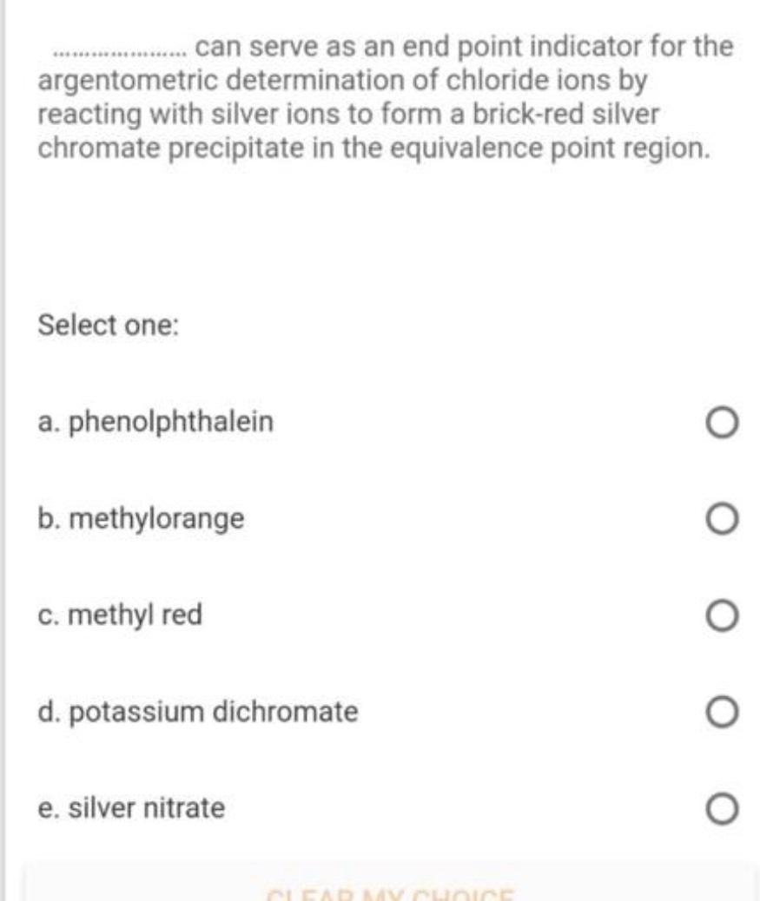Click the 'Select one:' heading text
Screen dimensions: 760x901
point(109,326)
